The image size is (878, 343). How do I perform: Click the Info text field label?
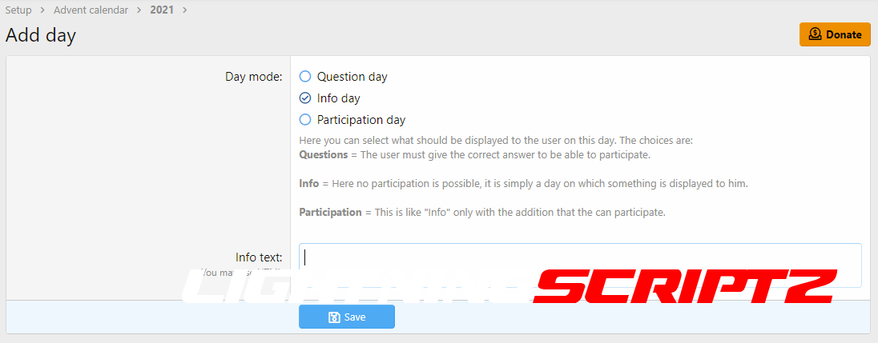pos(259,257)
